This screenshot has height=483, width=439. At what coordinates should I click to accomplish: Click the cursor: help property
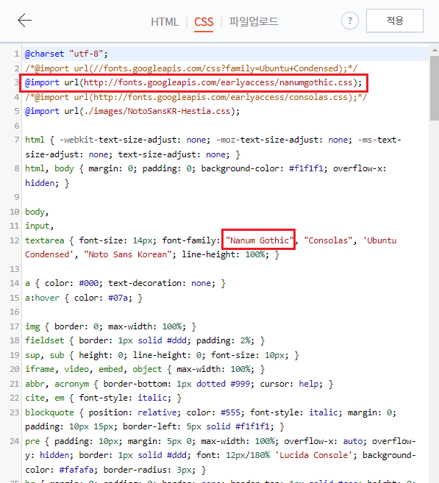(291, 384)
